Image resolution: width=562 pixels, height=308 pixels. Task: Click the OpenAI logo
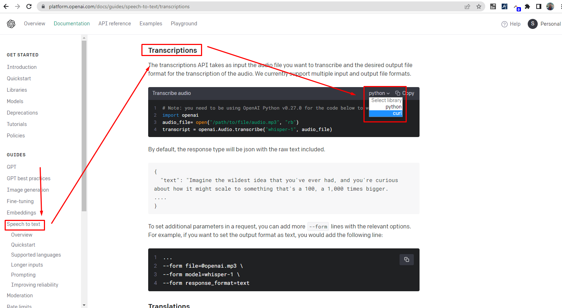coord(11,24)
